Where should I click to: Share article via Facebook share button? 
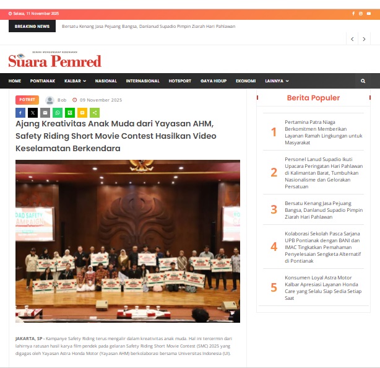20,113
